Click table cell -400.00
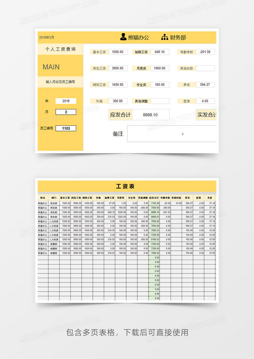 coord(143,208)
